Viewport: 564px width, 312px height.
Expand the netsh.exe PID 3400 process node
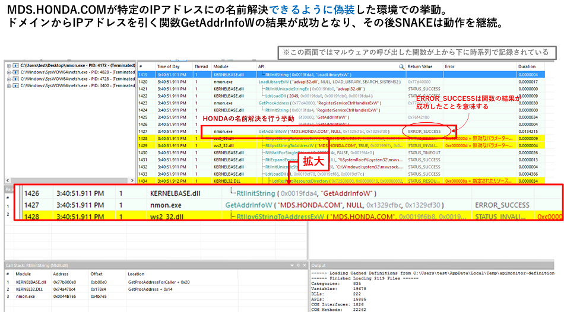9,86
